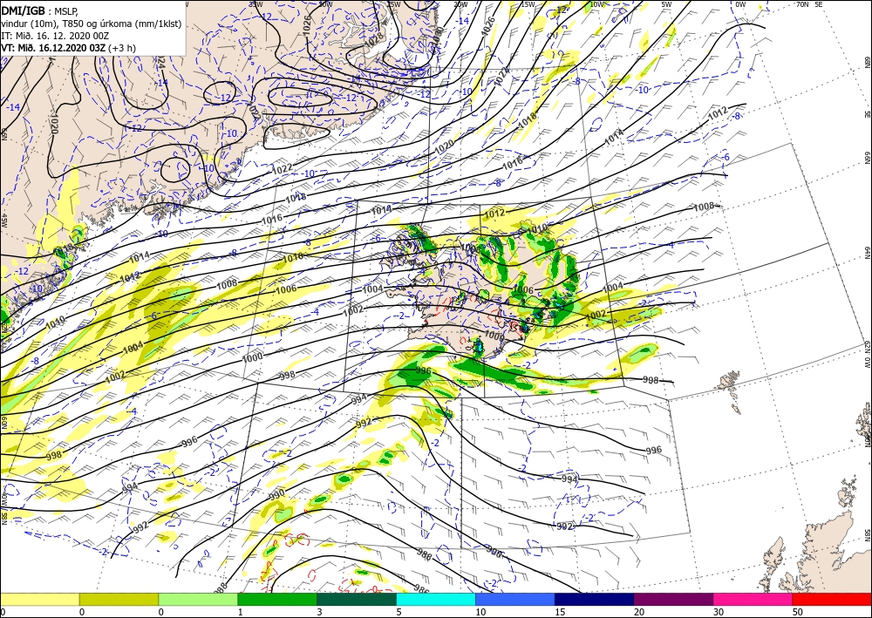Click the 'vindur (10m), T850 og úrkoma' line

point(92,23)
